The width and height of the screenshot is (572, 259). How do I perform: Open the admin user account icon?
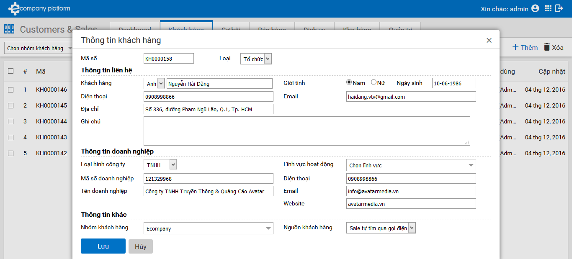[535, 8]
